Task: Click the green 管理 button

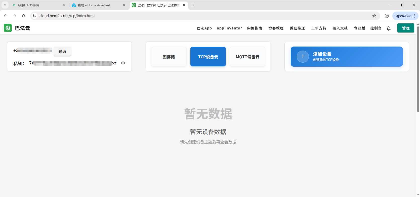Action: tap(406, 28)
